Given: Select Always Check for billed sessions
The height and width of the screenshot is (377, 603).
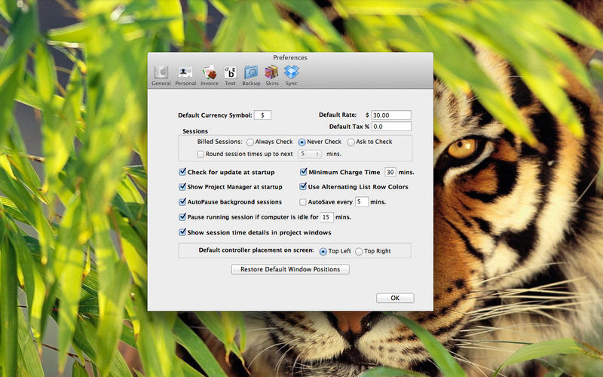Looking at the screenshot, I should tap(250, 142).
